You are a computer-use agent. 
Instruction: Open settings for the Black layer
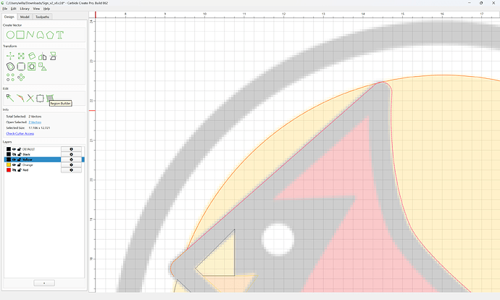pyautogui.click(x=71, y=154)
